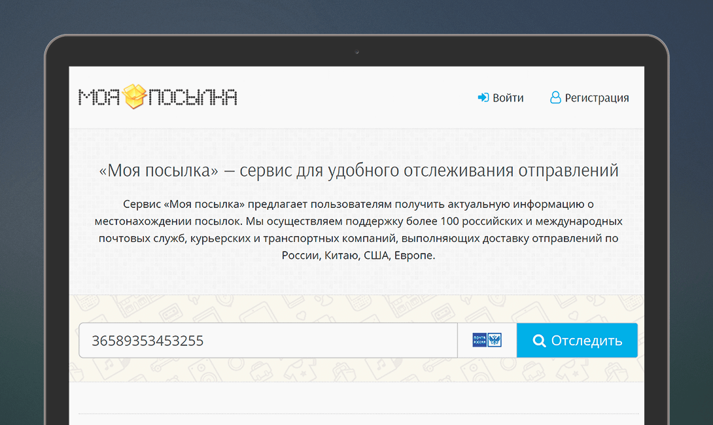The image size is (713, 425).
Task: Click the user icon beside Регистрация
Action: [555, 97]
